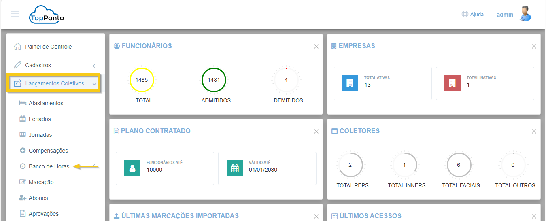Click the Marcação edit icon
Image resolution: width=546 pixels, height=221 pixels.
coord(23,182)
